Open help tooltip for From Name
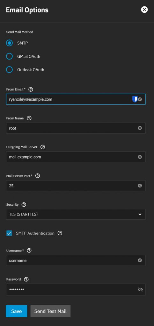The image size is (154, 326). 29,118
